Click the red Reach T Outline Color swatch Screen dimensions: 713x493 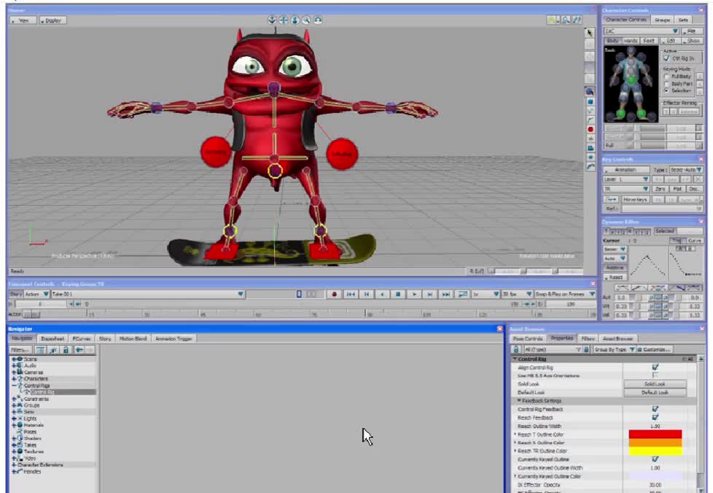655,434
